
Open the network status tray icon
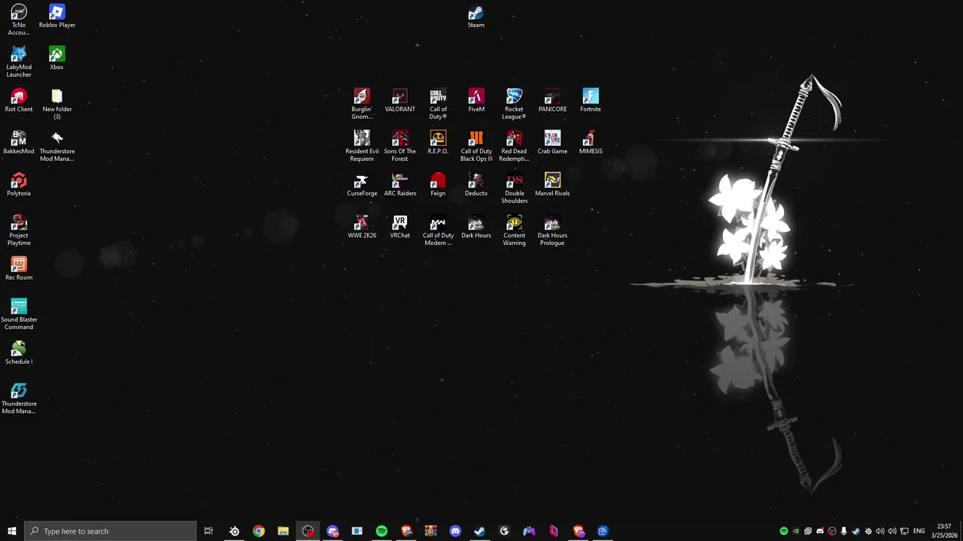pos(904,531)
